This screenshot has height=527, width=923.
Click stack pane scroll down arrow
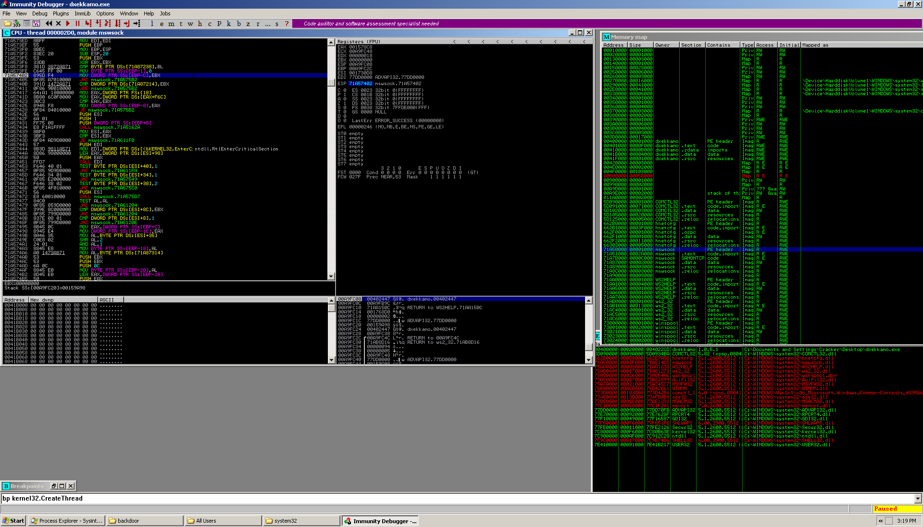coord(588,360)
